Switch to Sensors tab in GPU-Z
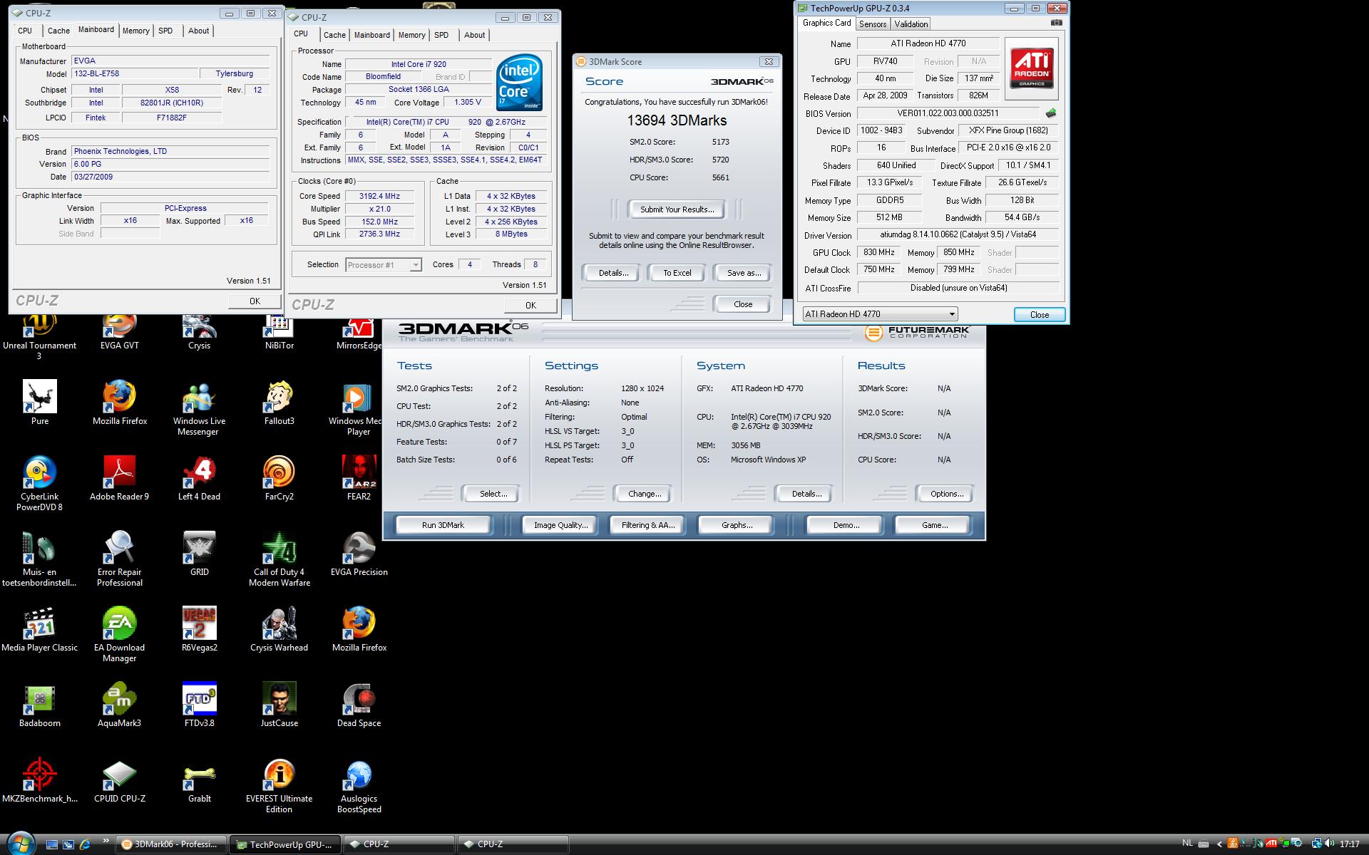The width and height of the screenshot is (1369, 855). (x=872, y=24)
